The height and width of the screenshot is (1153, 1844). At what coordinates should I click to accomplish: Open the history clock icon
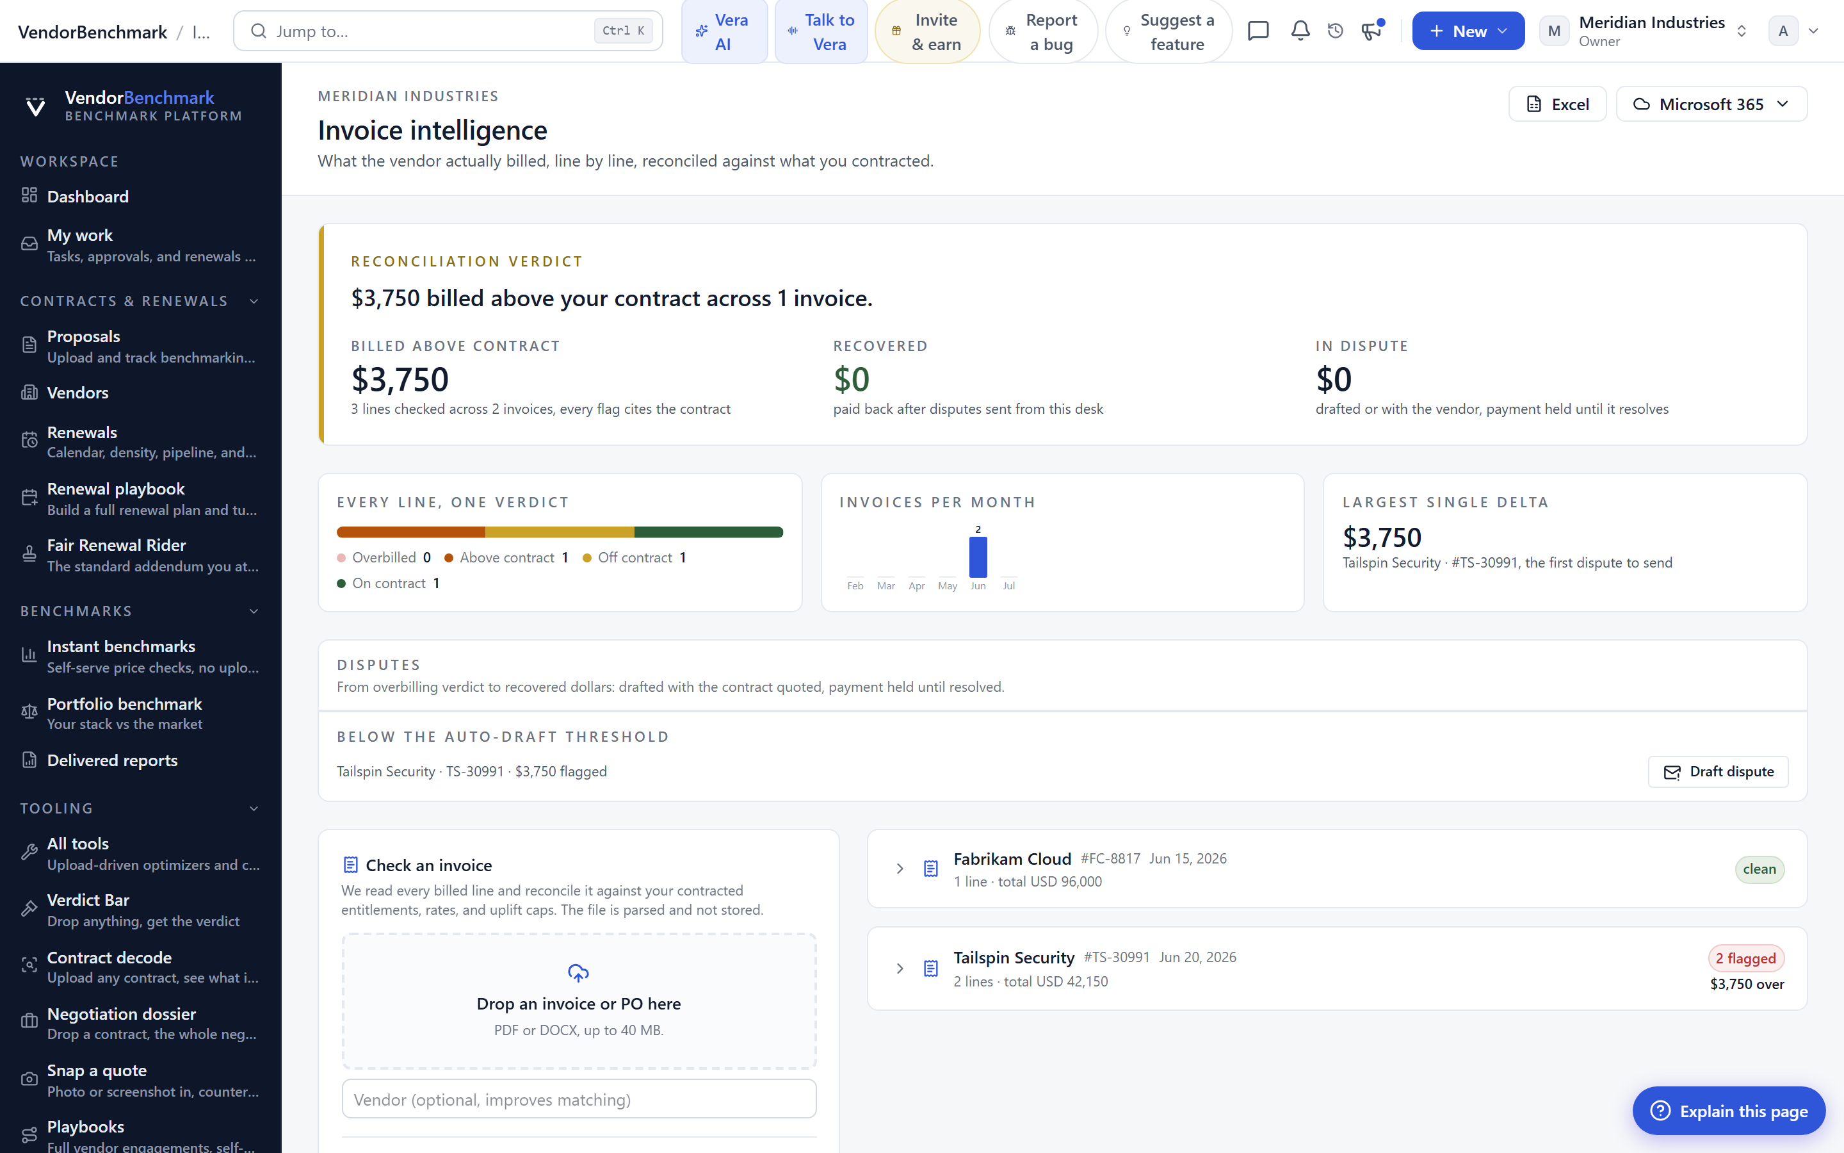[x=1335, y=31]
